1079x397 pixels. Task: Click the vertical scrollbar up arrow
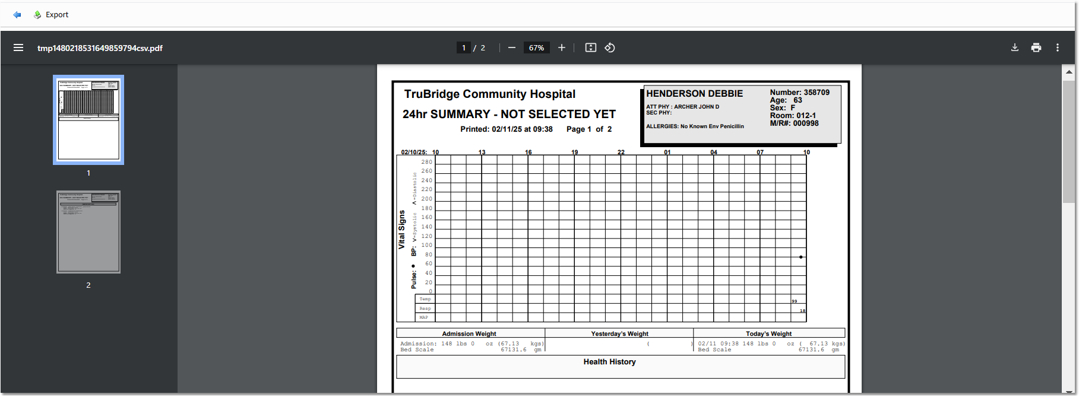pyautogui.click(x=1069, y=72)
